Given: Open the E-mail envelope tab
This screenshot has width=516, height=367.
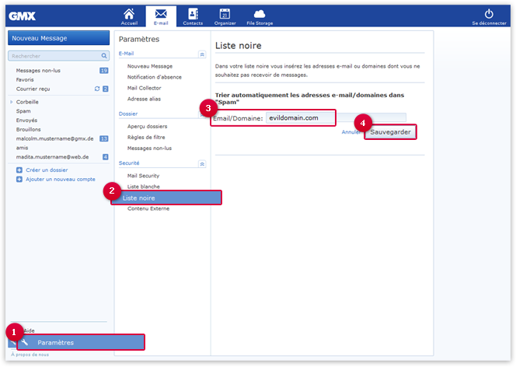Looking at the screenshot, I should (161, 16).
